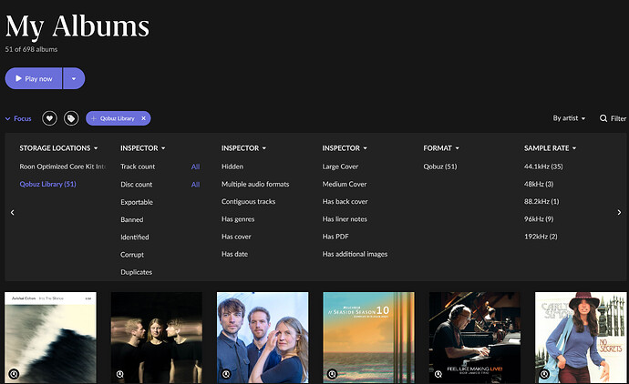Select Roon Optimized Core Kit storage location

tap(63, 167)
